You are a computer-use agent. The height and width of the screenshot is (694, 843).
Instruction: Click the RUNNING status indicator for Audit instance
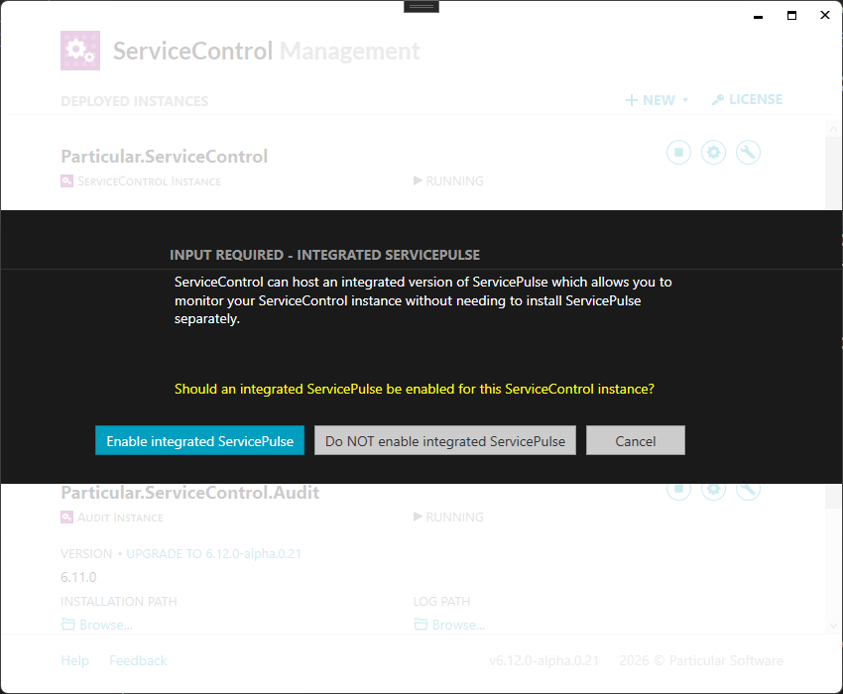[448, 517]
